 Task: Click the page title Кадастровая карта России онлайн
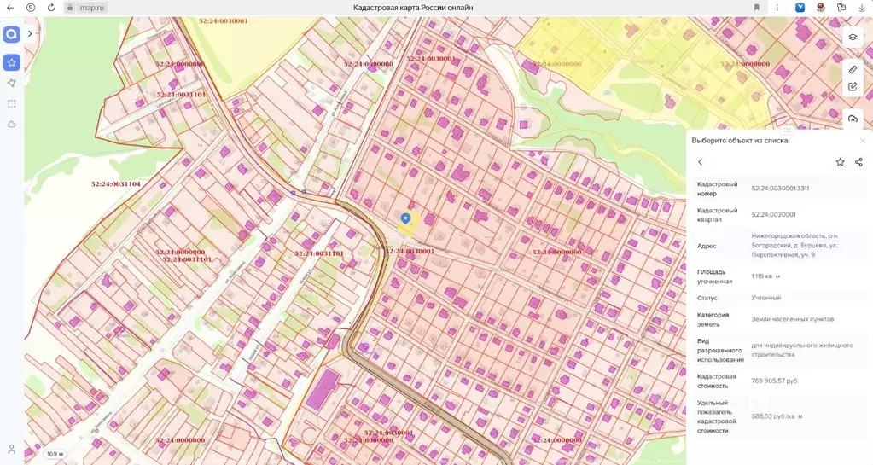tap(413, 8)
